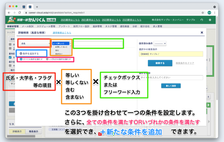Image resolution: width=224 pixels, height=142 pixels.
Task: Toggle the checked checkbox under 要対応
Action: (x=10, y=57)
